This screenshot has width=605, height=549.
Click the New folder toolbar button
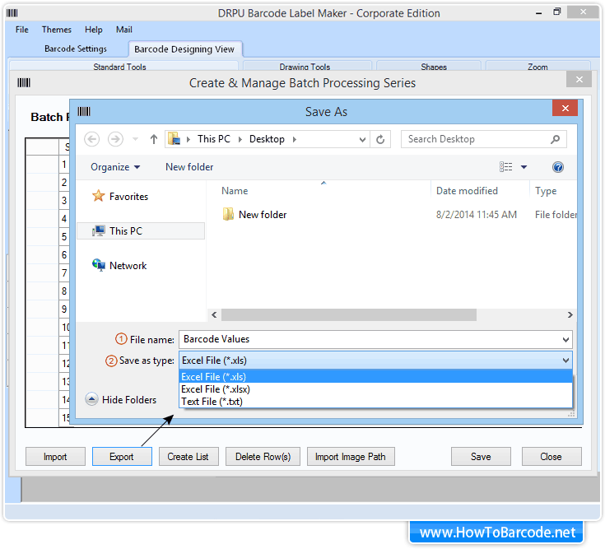(189, 167)
